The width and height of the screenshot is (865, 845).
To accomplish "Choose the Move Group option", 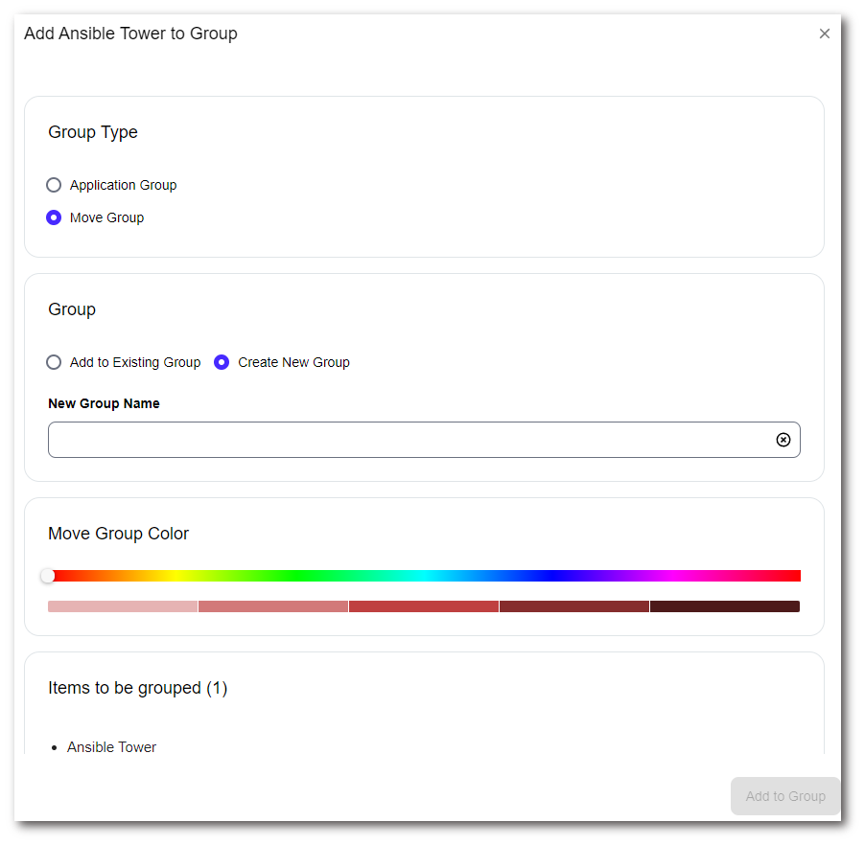I will (x=55, y=217).
